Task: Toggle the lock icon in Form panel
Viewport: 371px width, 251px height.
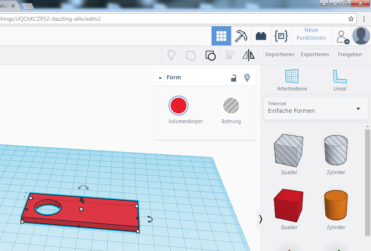Action: pos(234,78)
